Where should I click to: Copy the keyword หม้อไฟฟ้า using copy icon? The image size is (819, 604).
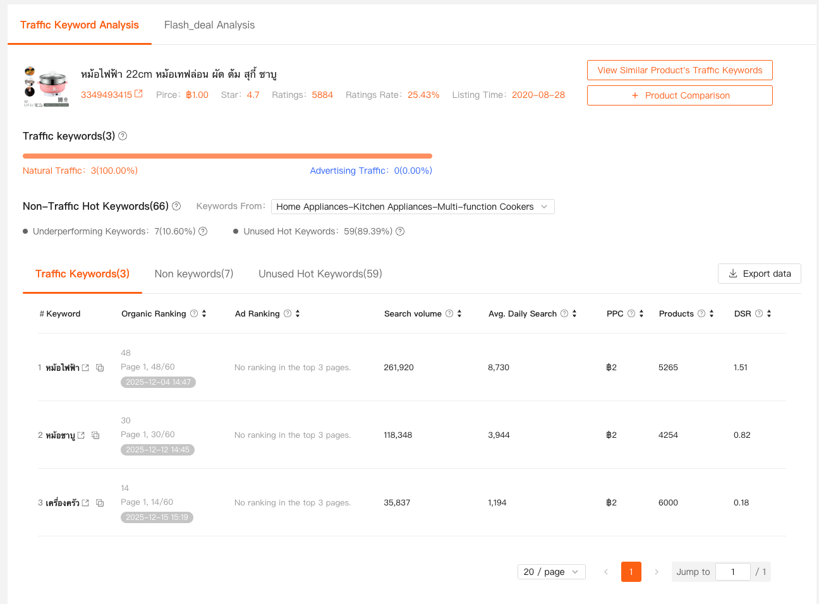click(100, 368)
